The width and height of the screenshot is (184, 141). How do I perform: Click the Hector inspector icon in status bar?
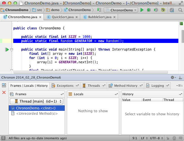174,138
